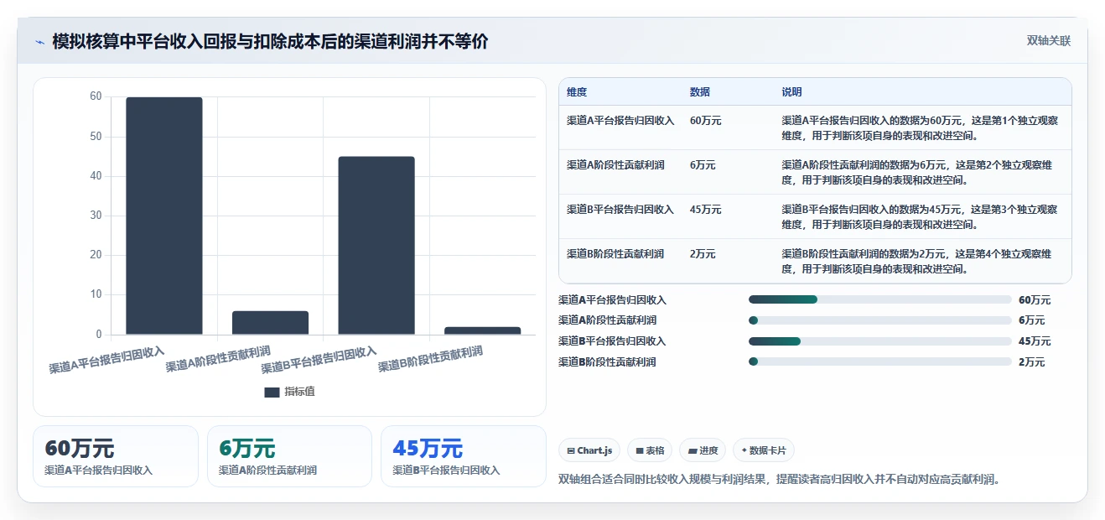Click progress label 渠道A平台报告归因收入
This screenshot has width=1105, height=520.
[612, 300]
